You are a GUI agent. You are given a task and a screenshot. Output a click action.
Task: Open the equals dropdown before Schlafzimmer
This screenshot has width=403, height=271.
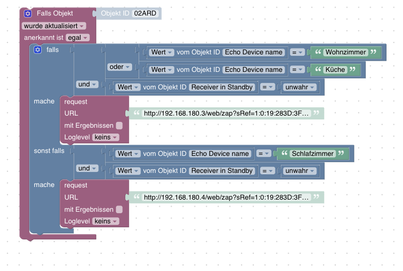point(264,153)
